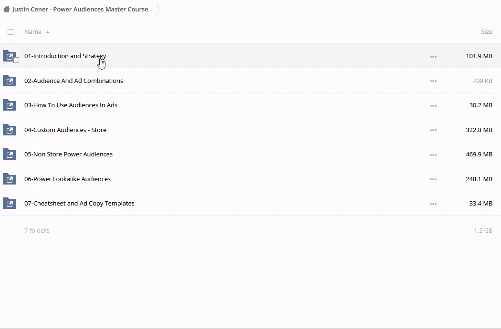Click the 01-Introduction and Strategy folder icon
The width and height of the screenshot is (501, 329).
click(x=9, y=56)
